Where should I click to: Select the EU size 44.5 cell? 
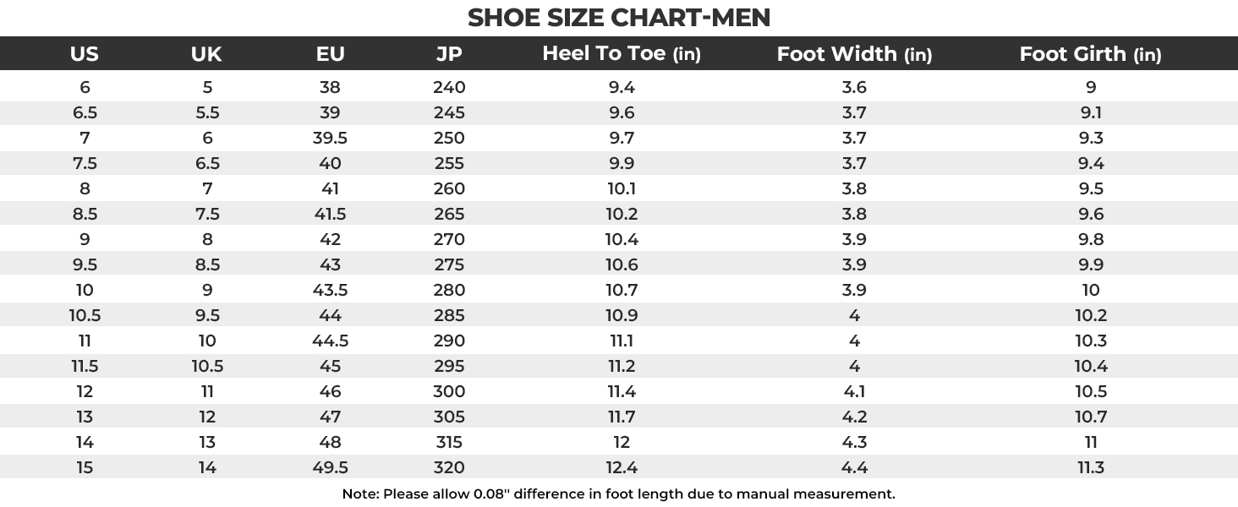click(330, 341)
